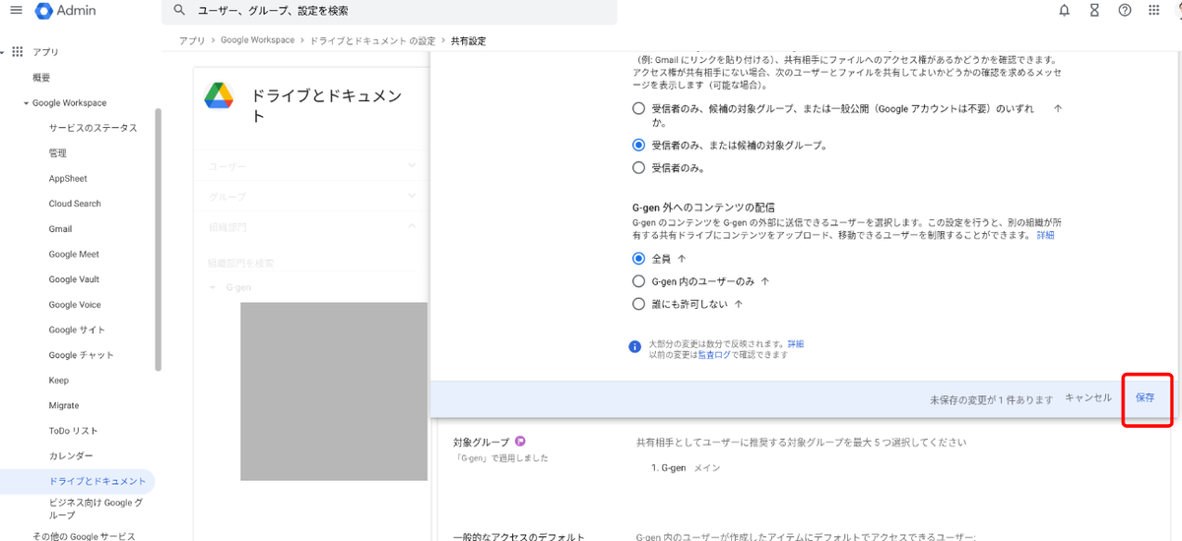Viewport: 1182px width, 541px height.
Task: Click the Google Drive logo icon
Action: pos(219,95)
